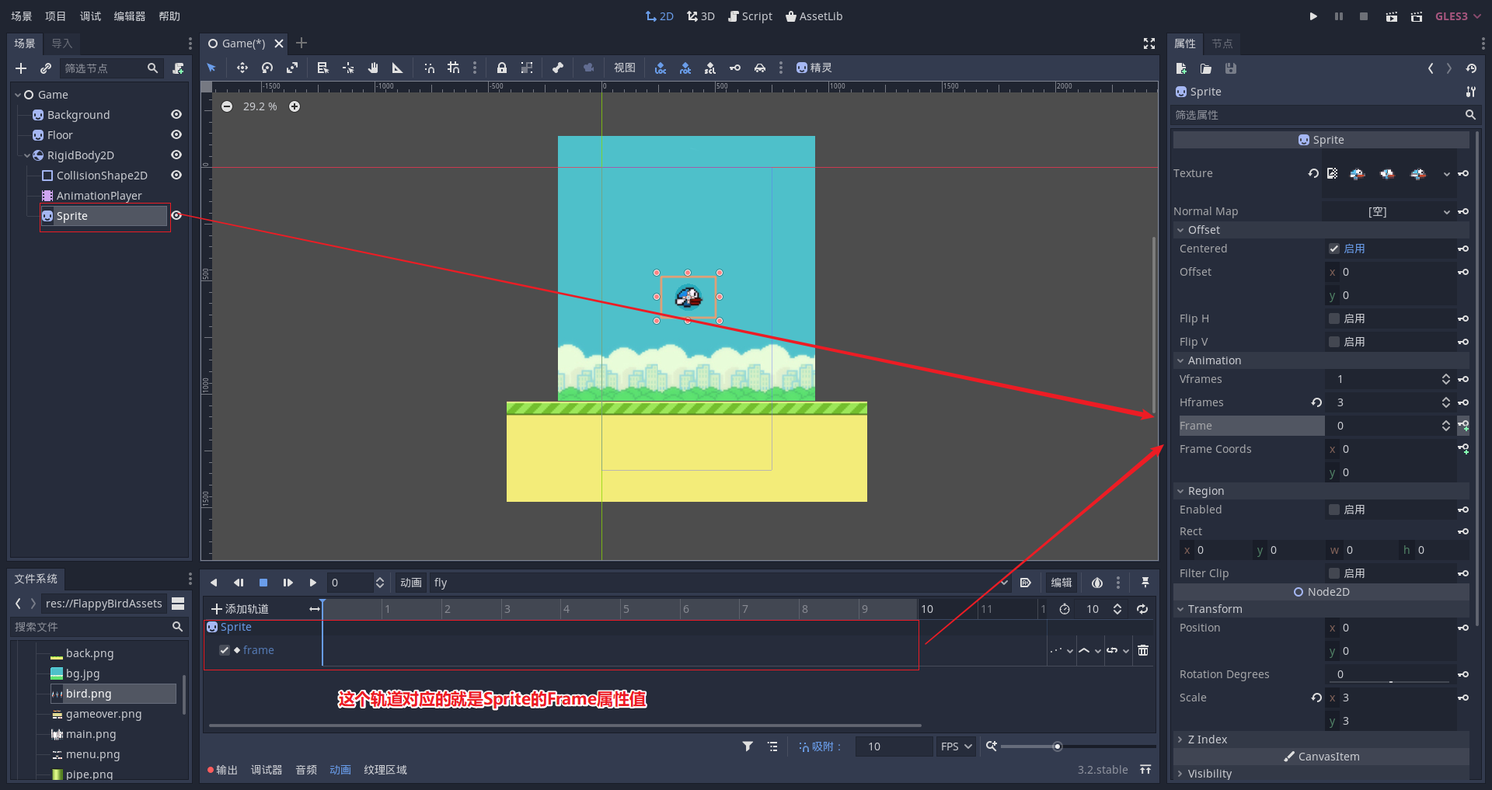Attach a script to selected node

(178, 68)
